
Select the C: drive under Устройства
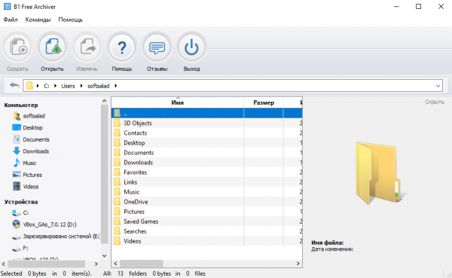click(x=20, y=212)
